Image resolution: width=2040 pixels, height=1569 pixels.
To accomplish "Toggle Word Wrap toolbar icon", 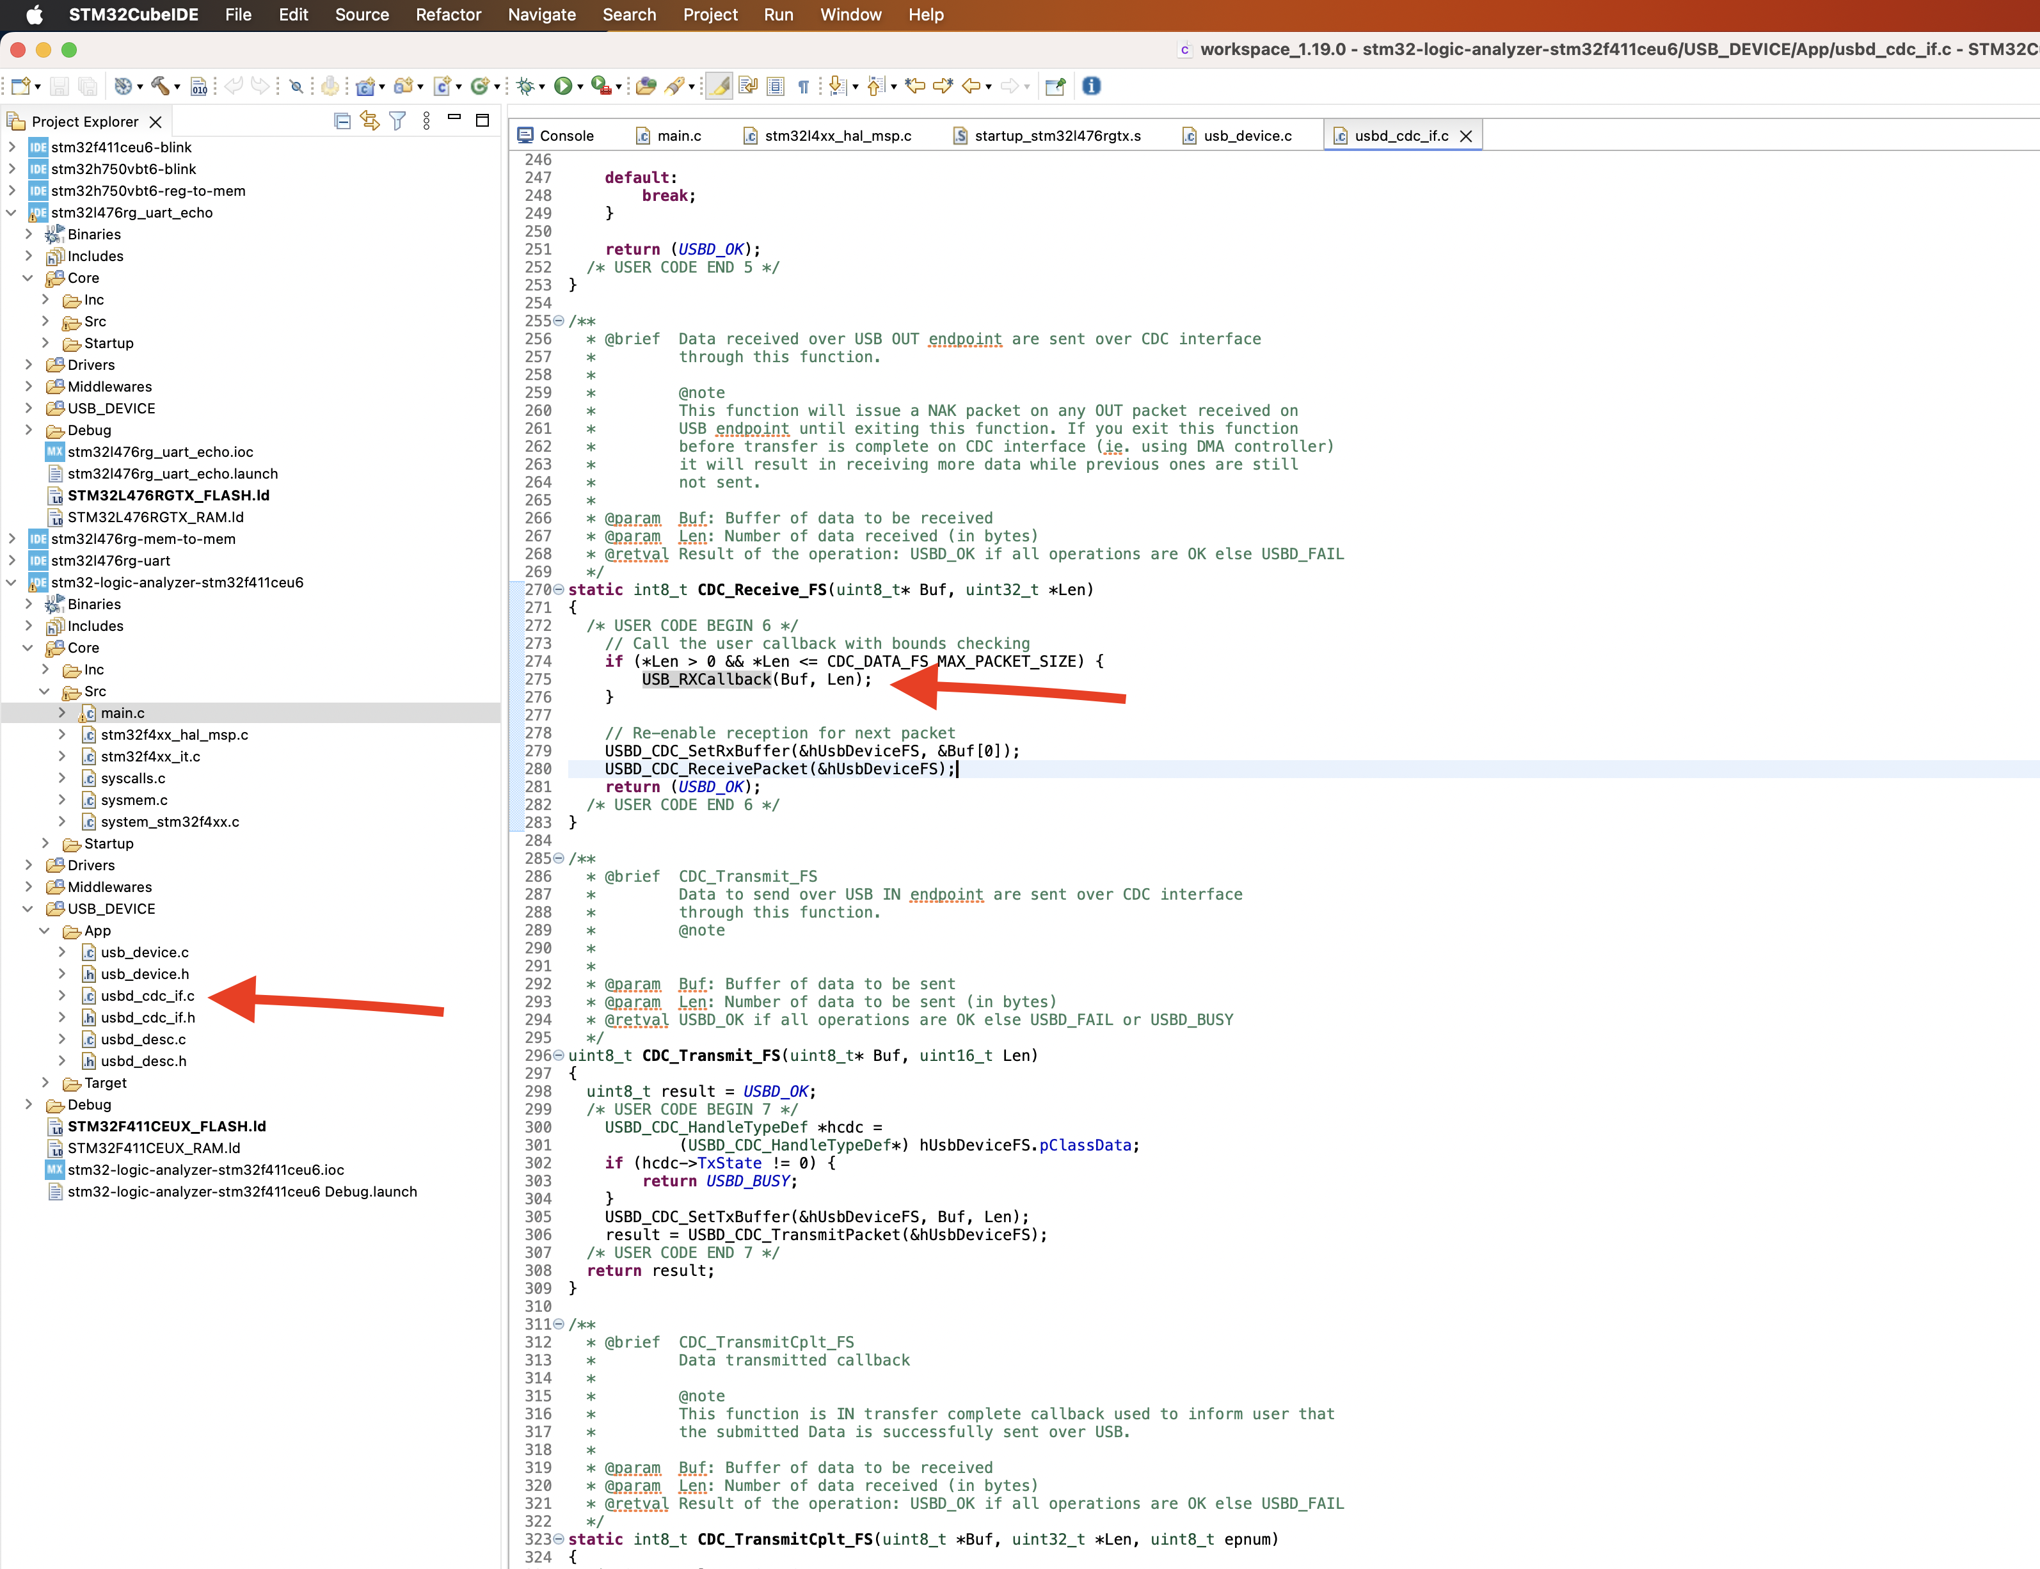I will (747, 86).
